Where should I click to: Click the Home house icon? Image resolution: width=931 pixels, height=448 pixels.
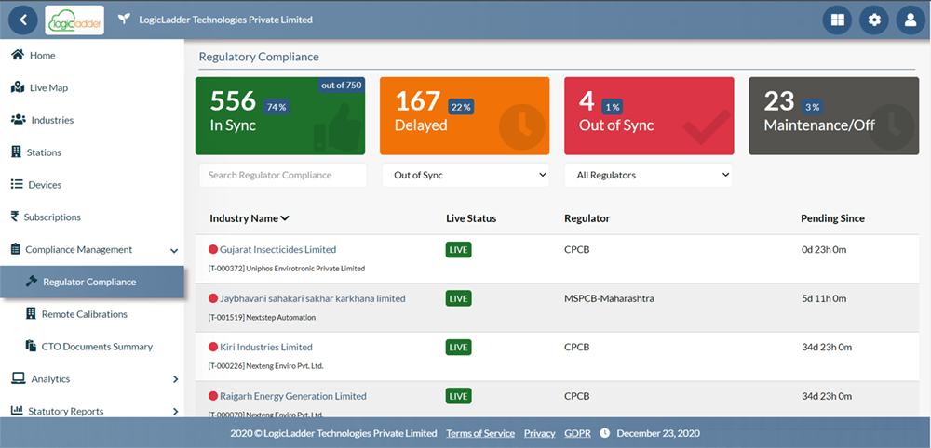click(x=18, y=55)
